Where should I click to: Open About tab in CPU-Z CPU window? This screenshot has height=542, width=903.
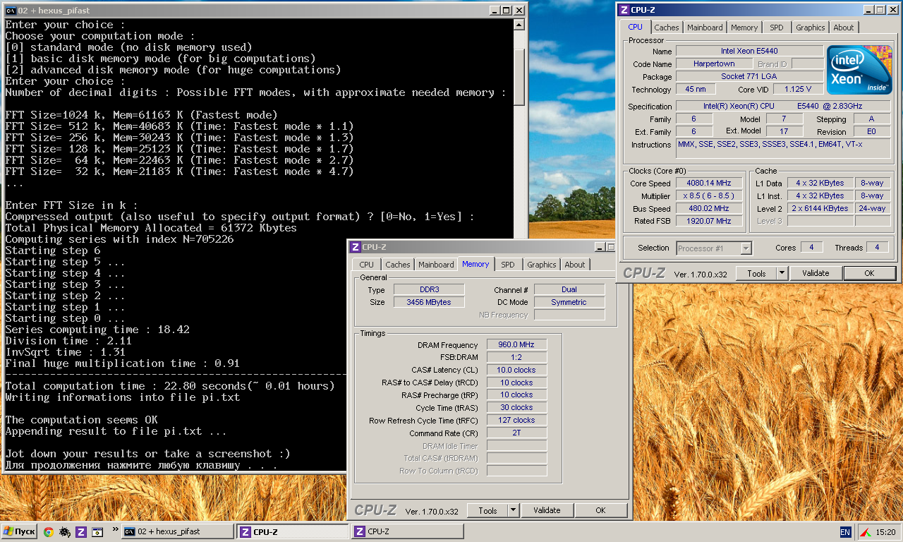point(843,28)
